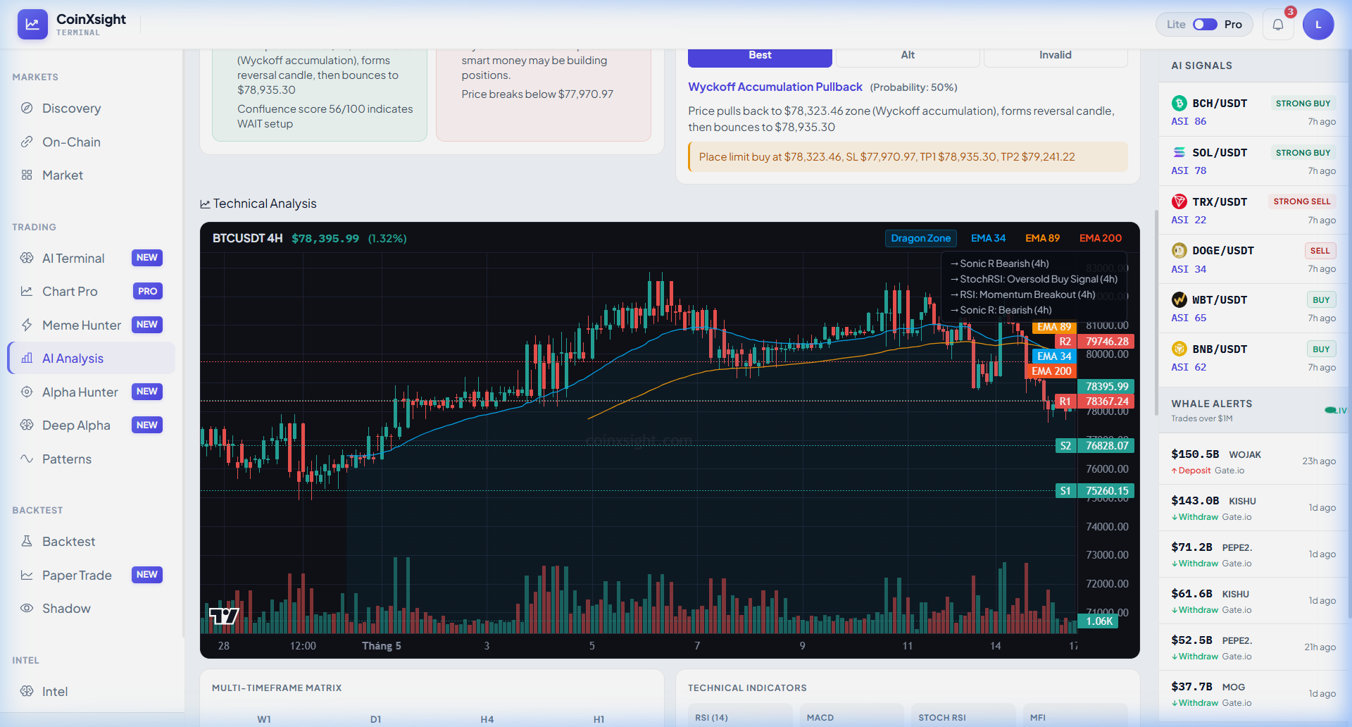Open Backtest page

(92, 542)
